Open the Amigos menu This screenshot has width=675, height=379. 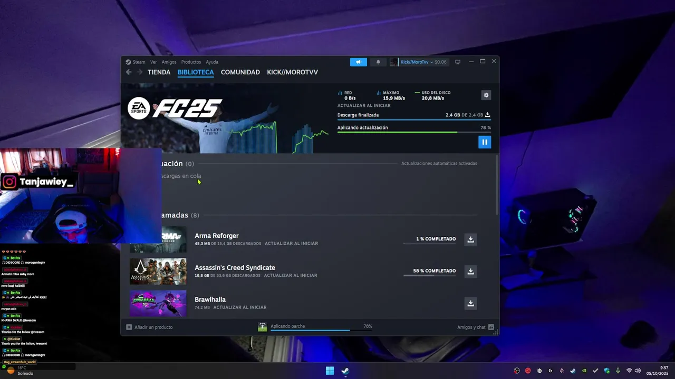click(169, 62)
